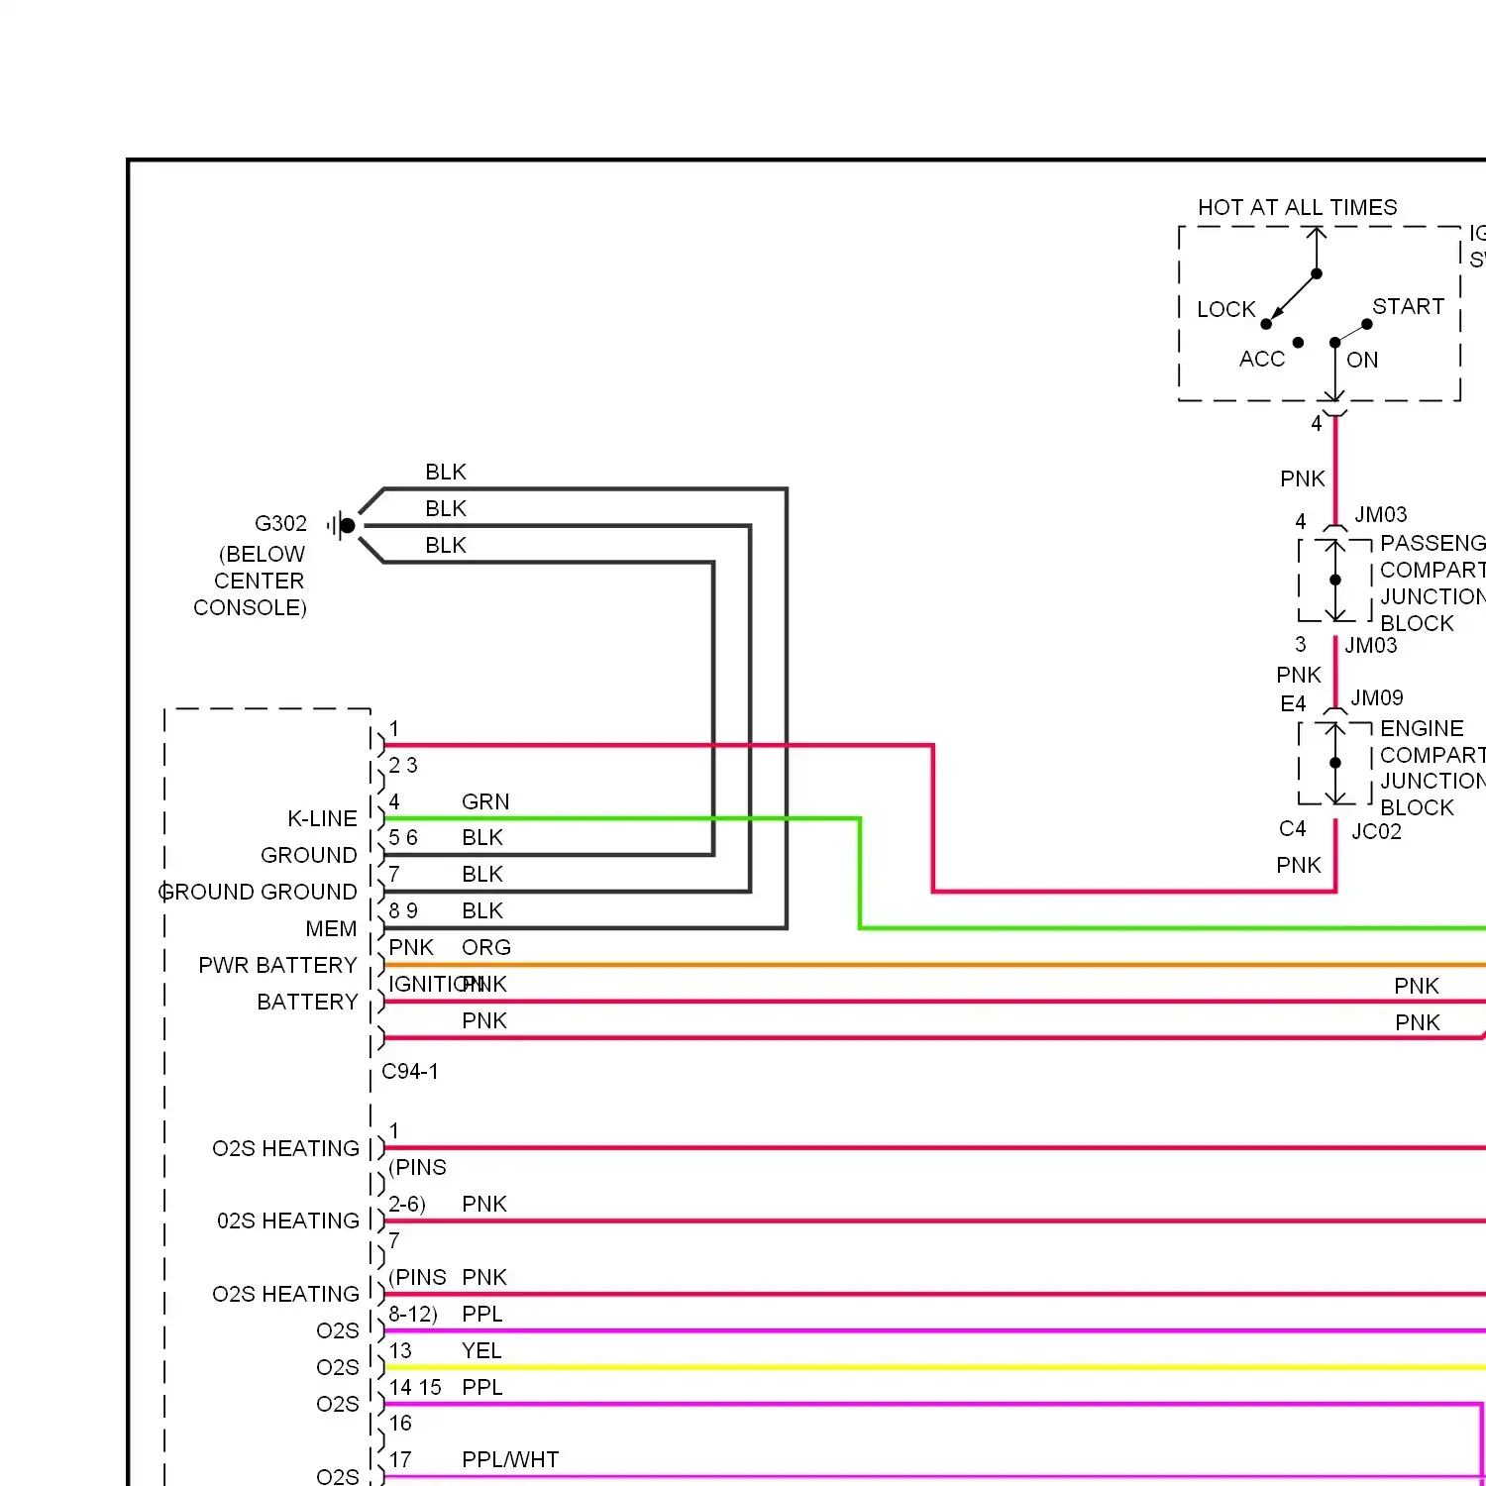This screenshot has height=1486, width=1486.
Task: Click the BLK label at pin 7
Action: pos(482,874)
